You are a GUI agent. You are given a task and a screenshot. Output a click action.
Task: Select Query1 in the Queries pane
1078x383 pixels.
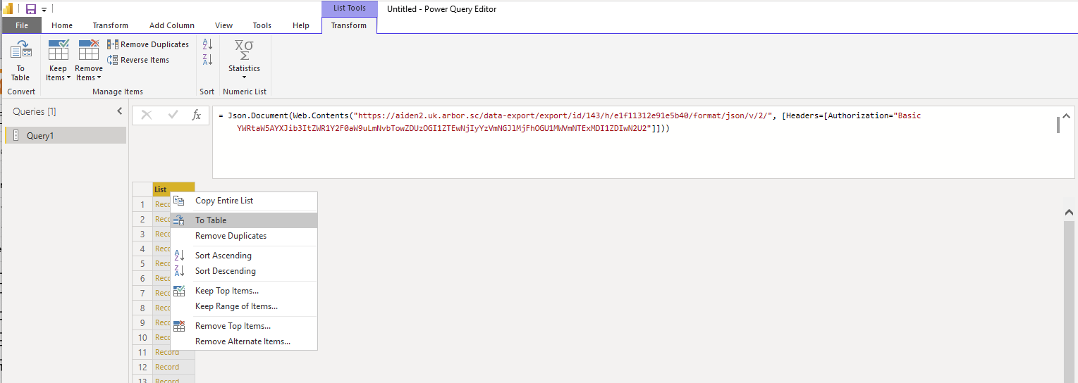pyautogui.click(x=39, y=136)
